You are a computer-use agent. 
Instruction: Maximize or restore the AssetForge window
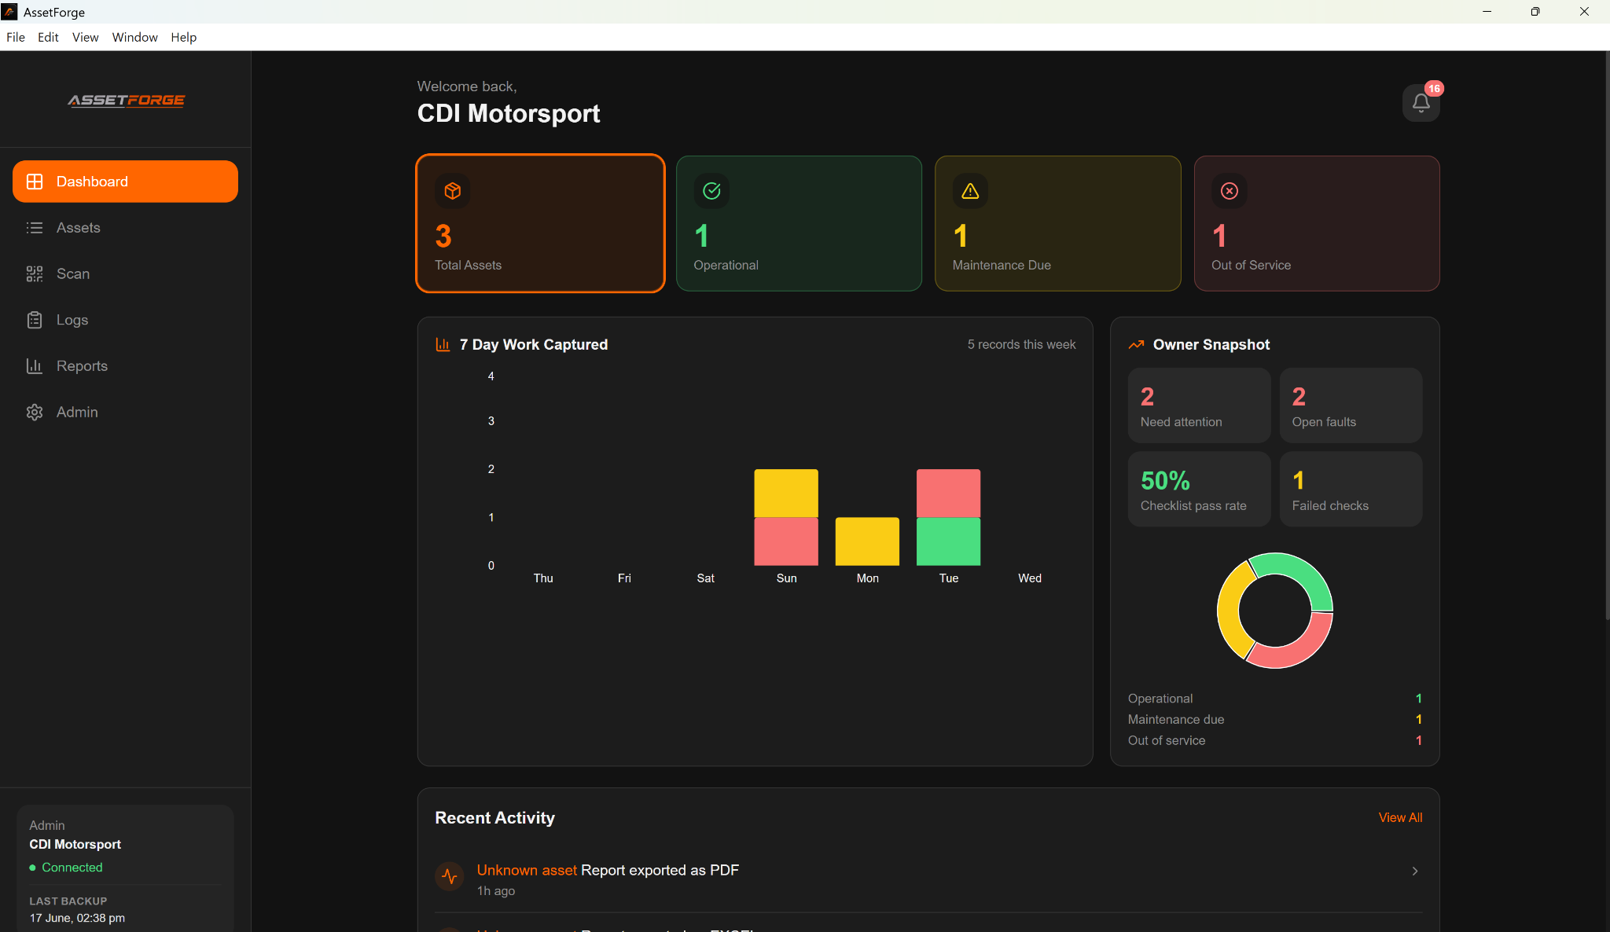(1535, 12)
